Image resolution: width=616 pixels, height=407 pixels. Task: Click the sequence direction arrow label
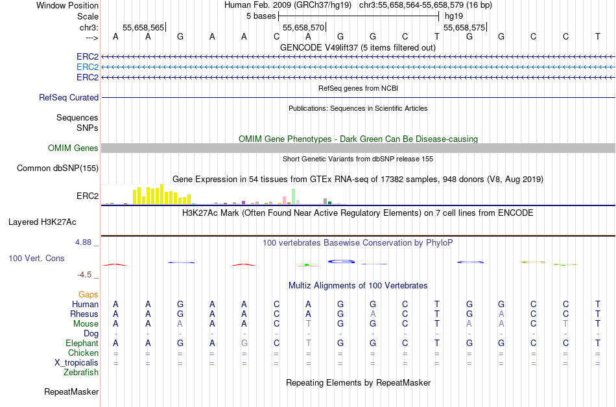[92, 38]
